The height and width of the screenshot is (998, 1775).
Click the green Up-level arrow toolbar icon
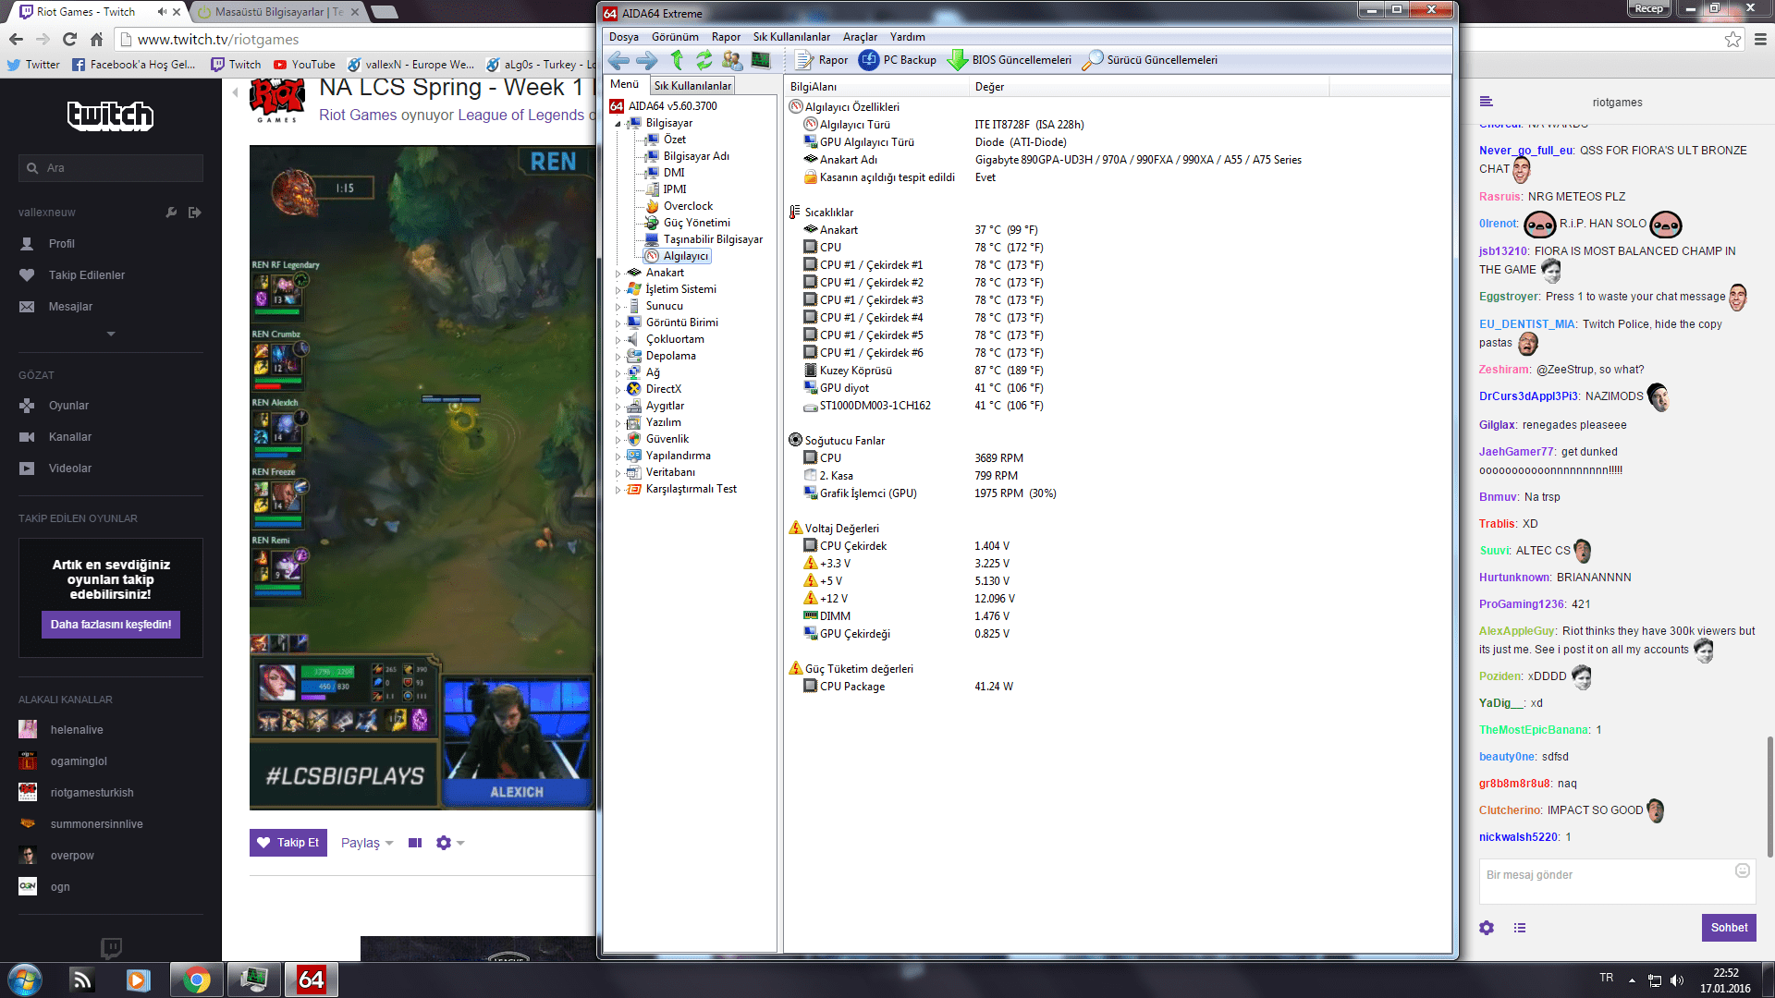(x=677, y=60)
